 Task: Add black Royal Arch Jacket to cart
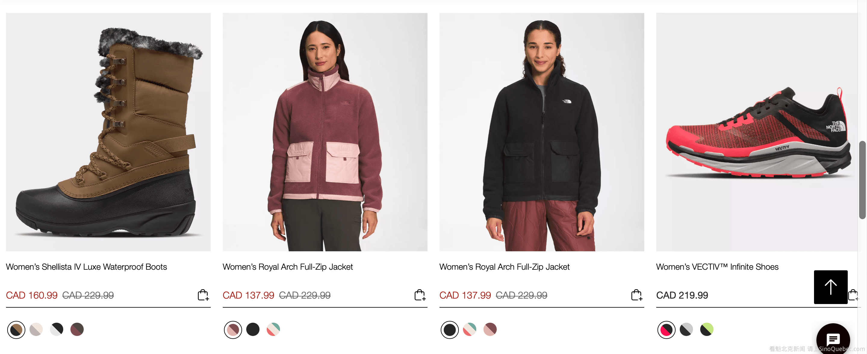click(637, 295)
